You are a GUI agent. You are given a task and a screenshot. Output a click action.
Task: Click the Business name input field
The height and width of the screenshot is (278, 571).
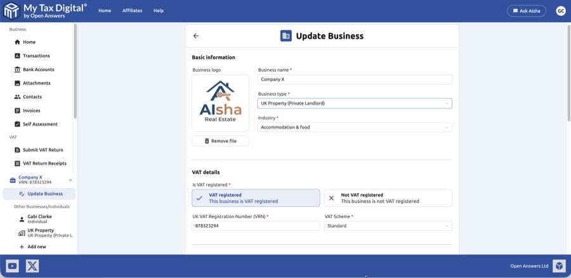(x=355, y=79)
